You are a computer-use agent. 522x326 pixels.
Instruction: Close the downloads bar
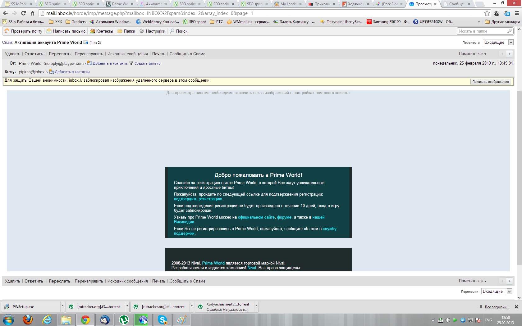click(x=516, y=307)
